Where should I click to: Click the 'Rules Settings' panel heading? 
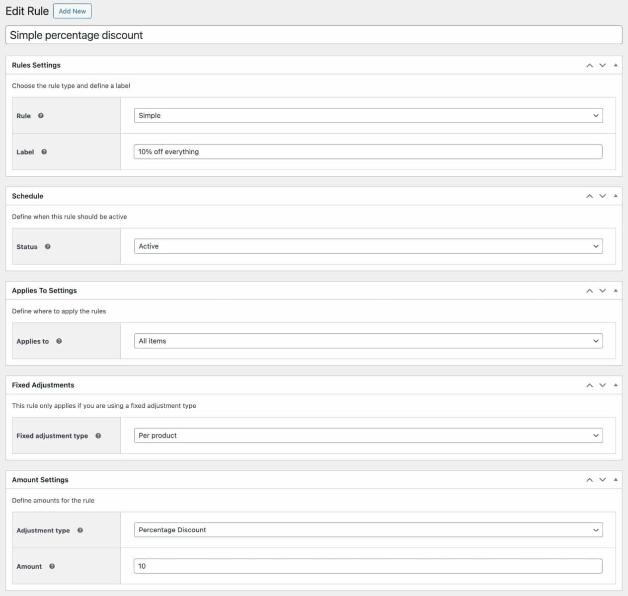click(x=36, y=65)
